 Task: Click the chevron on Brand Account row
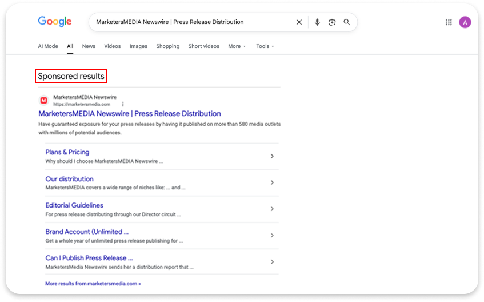coord(272,235)
